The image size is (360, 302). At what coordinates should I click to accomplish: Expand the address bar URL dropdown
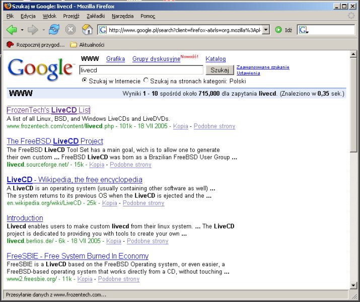(266, 30)
